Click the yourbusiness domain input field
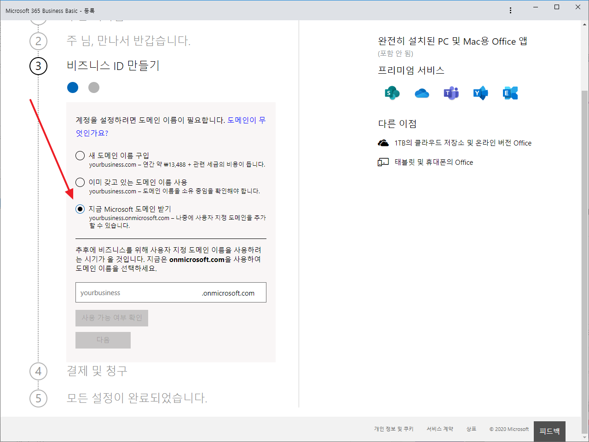The image size is (589, 442). tap(171, 292)
